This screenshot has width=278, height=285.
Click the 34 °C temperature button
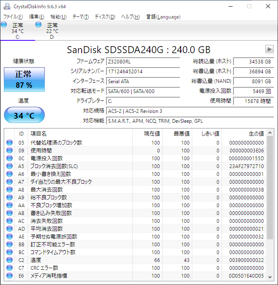[x=24, y=115]
